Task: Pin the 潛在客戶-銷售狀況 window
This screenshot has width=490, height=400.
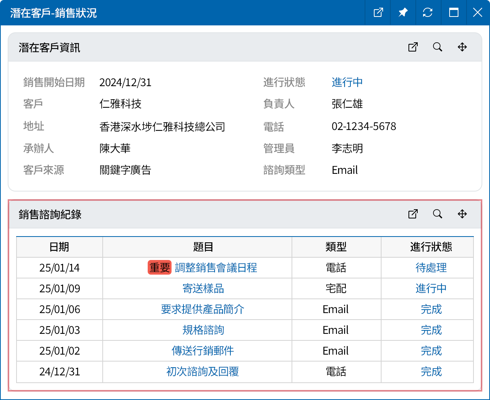Action: [403, 13]
